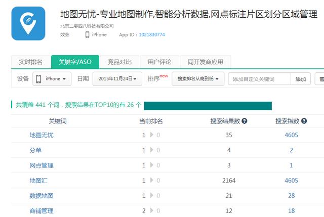Open the 网点管理 keyword link
The height and width of the screenshot is (217, 324).
42,165
